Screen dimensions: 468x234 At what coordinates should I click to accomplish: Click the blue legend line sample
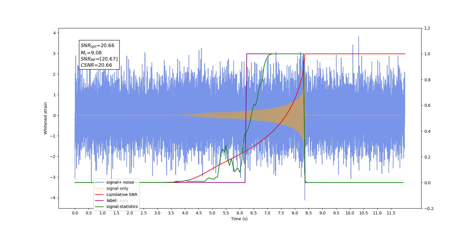[99, 182]
